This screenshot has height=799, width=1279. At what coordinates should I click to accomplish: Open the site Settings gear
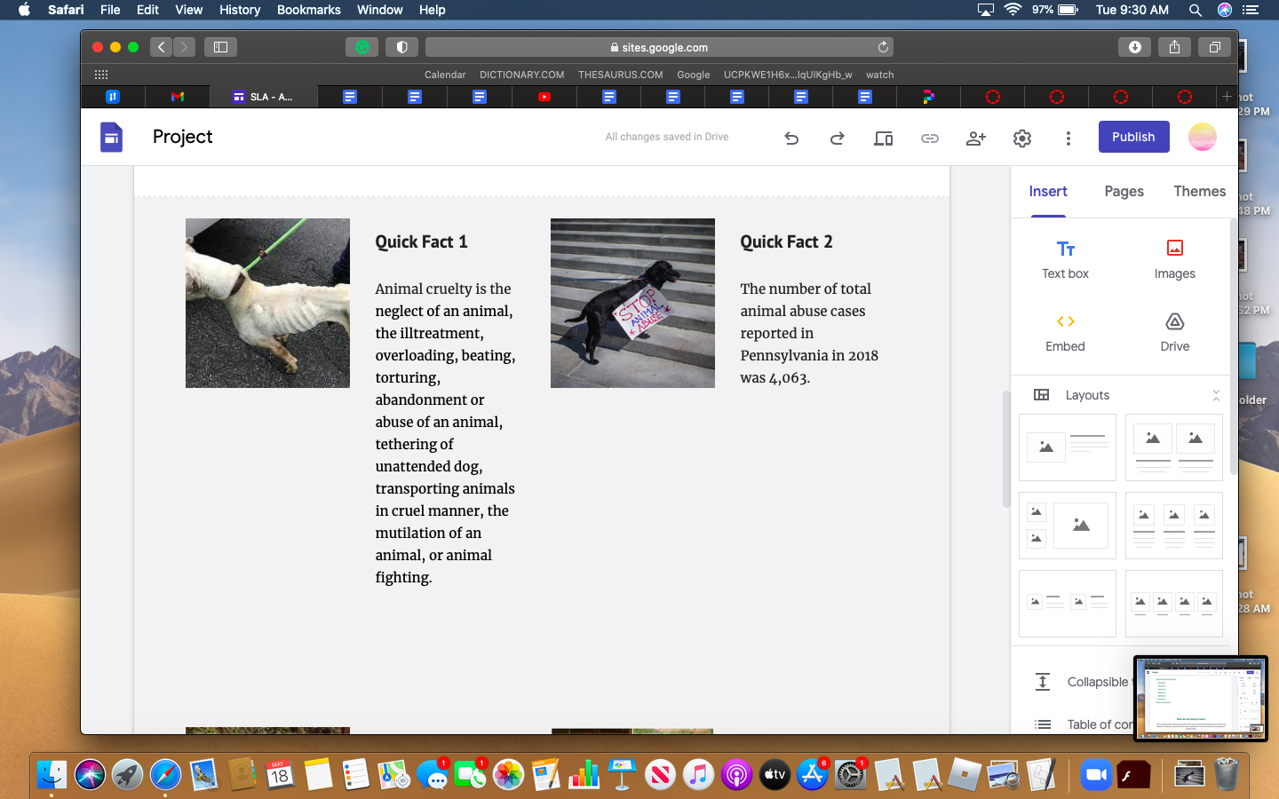[x=1021, y=138]
